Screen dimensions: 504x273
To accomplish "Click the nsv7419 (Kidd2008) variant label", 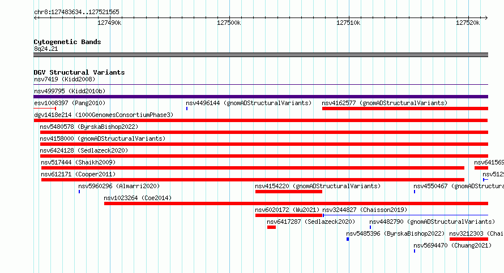I will (x=65, y=79).
